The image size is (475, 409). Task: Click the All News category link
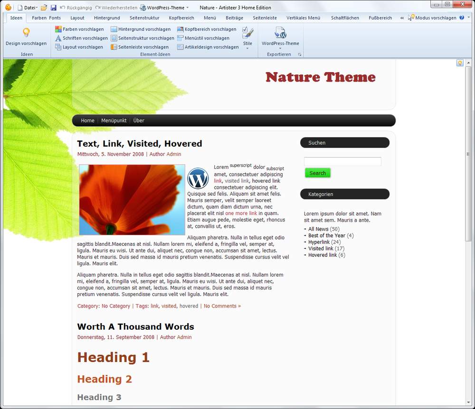pos(318,229)
